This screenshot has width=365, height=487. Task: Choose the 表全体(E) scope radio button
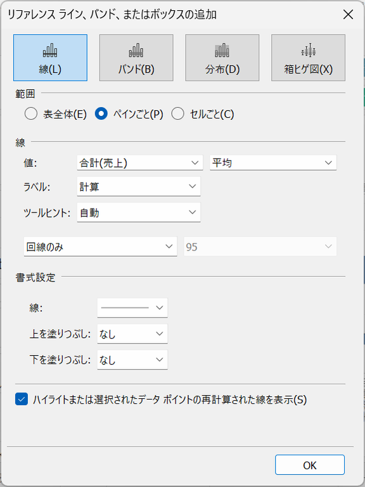[31, 114]
